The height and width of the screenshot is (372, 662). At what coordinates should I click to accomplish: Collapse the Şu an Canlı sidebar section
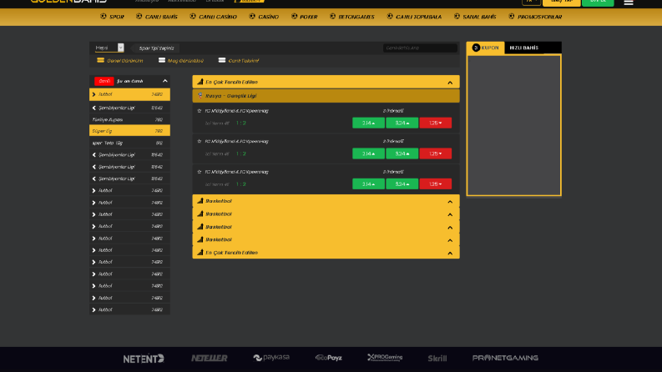point(165,81)
